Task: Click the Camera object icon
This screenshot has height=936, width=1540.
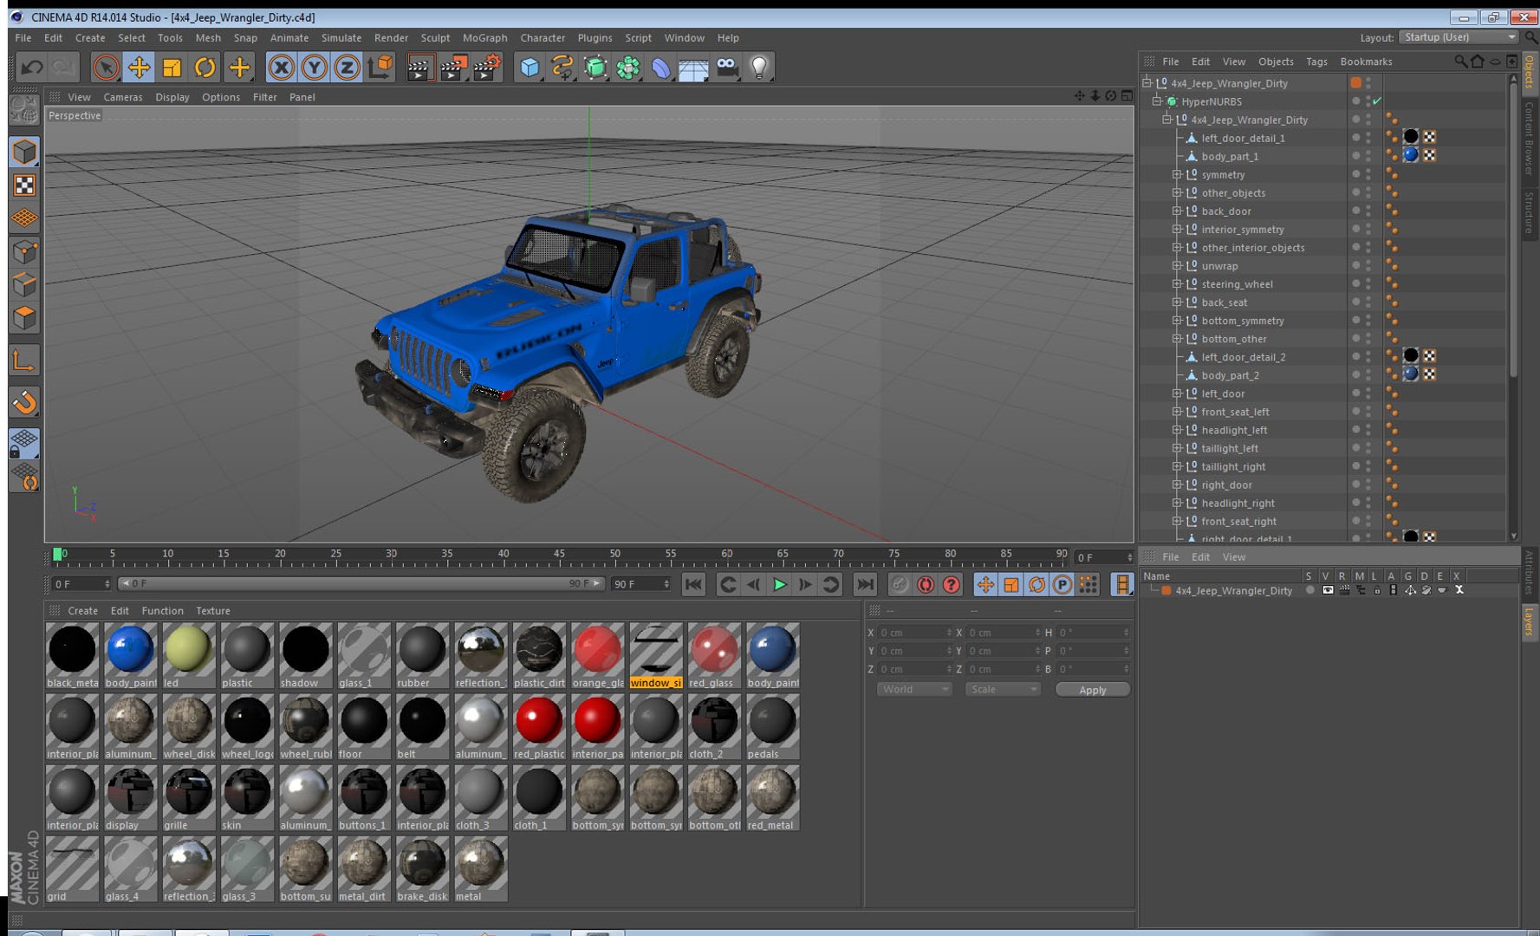Action: (x=726, y=67)
